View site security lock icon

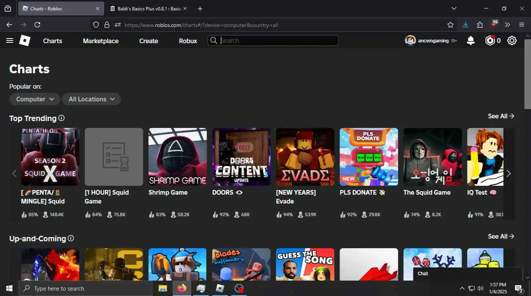107,25
